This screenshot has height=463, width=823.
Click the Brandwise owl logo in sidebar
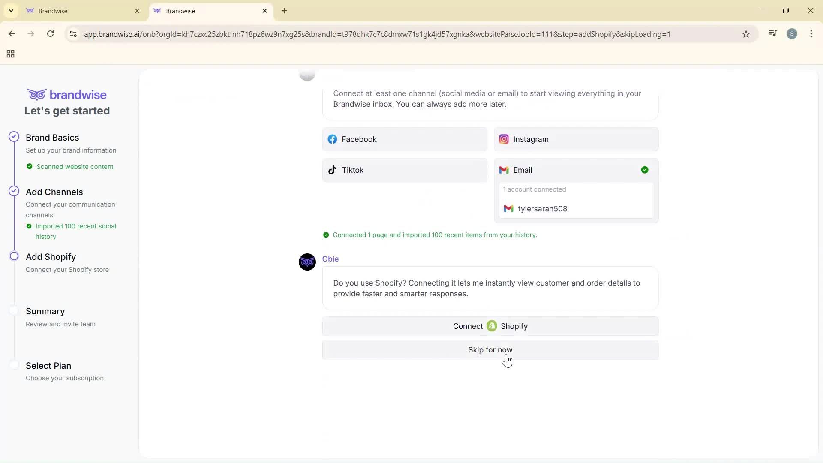[38, 94]
